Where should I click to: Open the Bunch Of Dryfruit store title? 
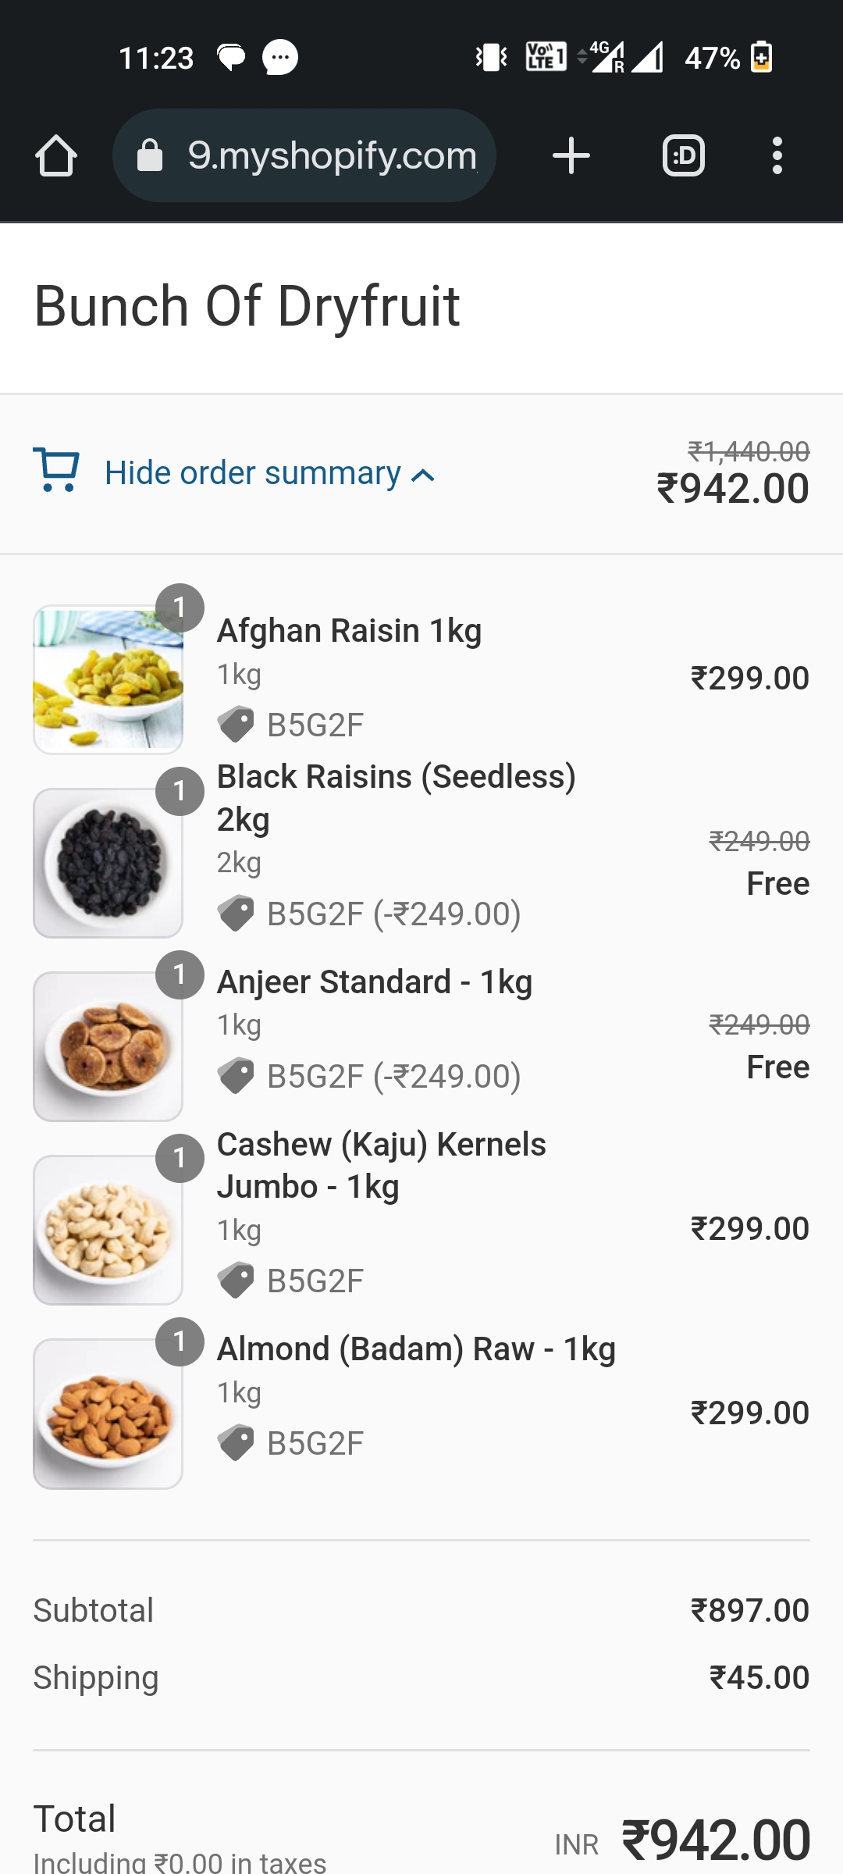[x=247, y=306]
